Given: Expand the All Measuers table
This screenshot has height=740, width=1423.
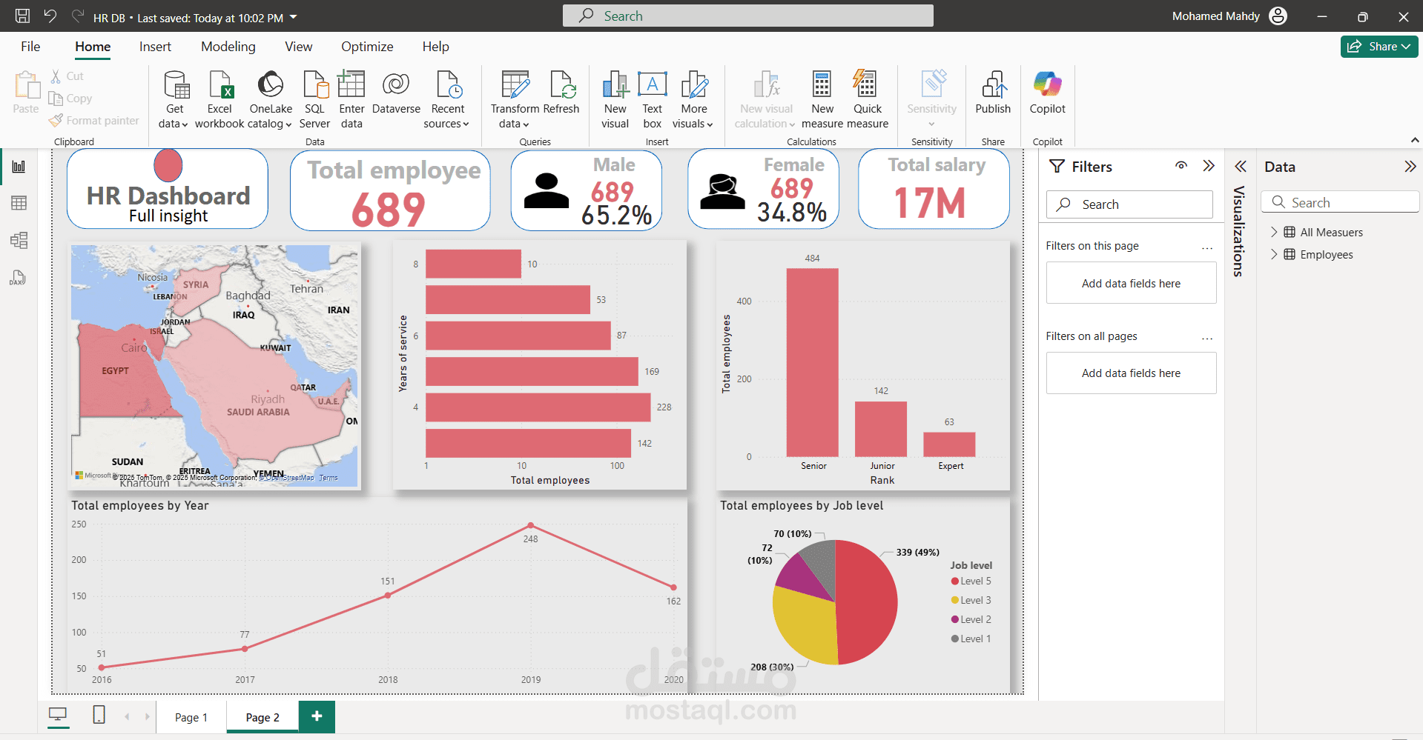Looking at the screenshot, I should (x=1274, y=232).
